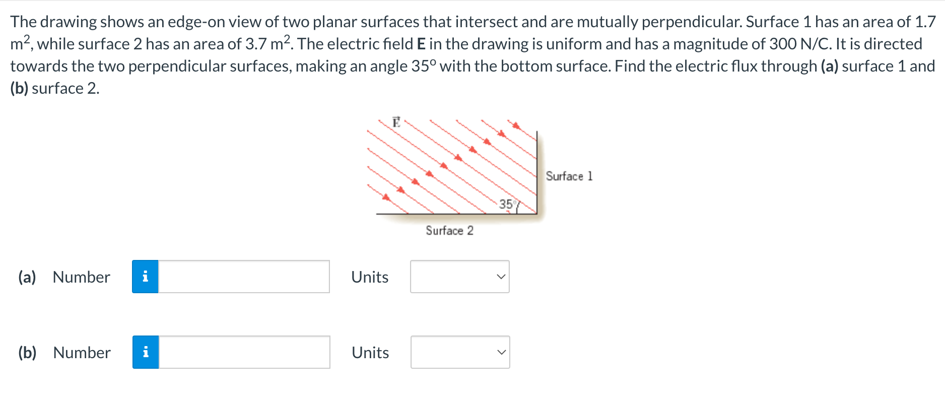Viewport: 945px width, 401px height.
Task: Open the Units dropdown for part (b)
Action: [459, 352]
